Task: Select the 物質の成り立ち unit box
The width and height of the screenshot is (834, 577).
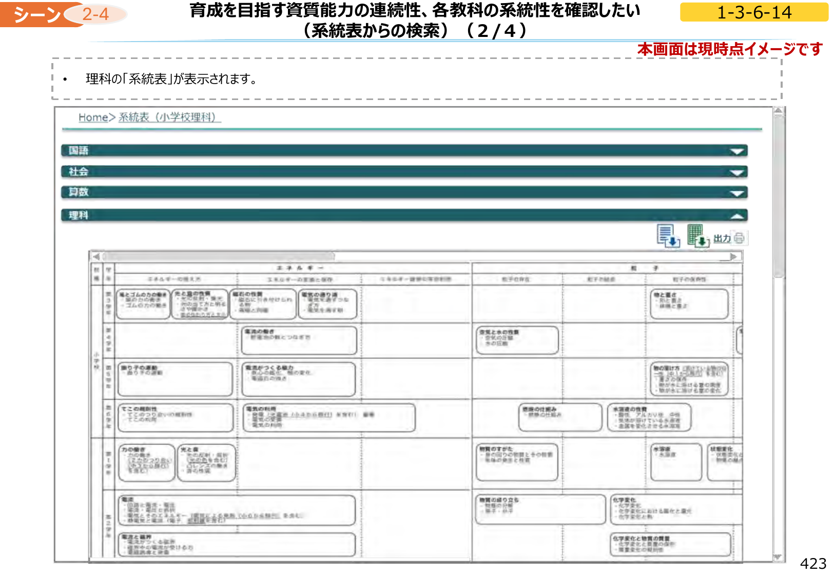Action: pyautogui.click(x=541, y=509)
